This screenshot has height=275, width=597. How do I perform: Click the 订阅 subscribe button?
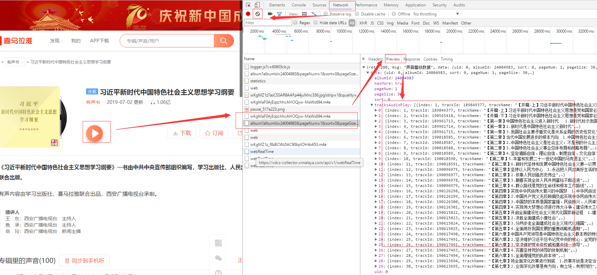pyautogui.click(x=214, y=133)
